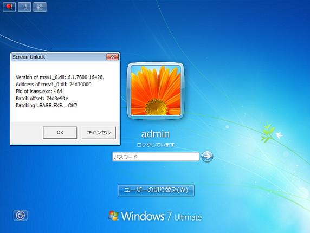The height and width of the screenshot is (233, 310).
Task: Click the ロックしています status text
Action: click(156, 145)
